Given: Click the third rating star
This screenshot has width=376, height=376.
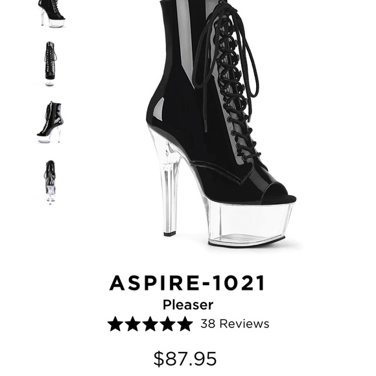Looking at the screenshot, I should pyautogui.click(x=150, y=323).
